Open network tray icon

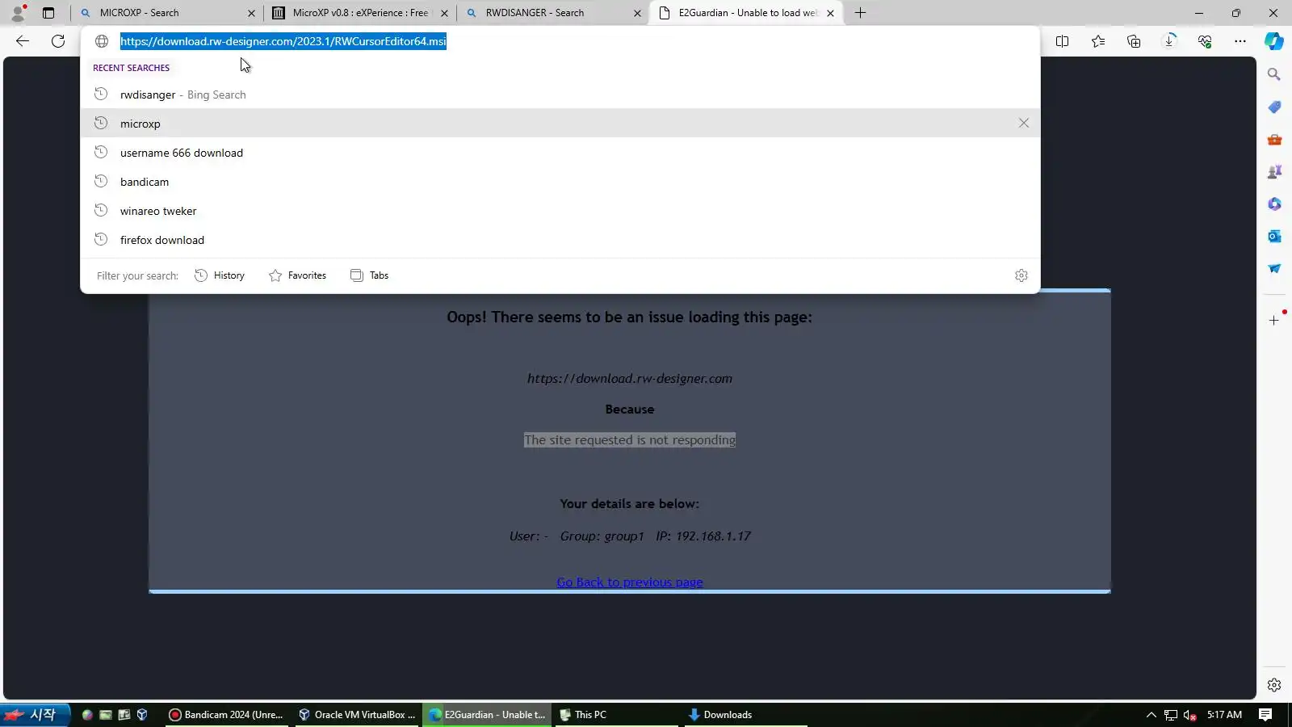[1171, 715]
